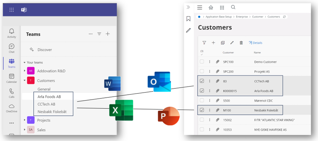The image size is (318, 141).
Task: Click the Discover button in Teams
Action: click(x=45, y=50)
